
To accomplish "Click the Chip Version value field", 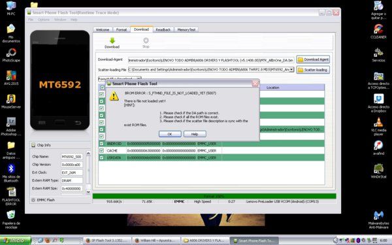I will point(72,165).
